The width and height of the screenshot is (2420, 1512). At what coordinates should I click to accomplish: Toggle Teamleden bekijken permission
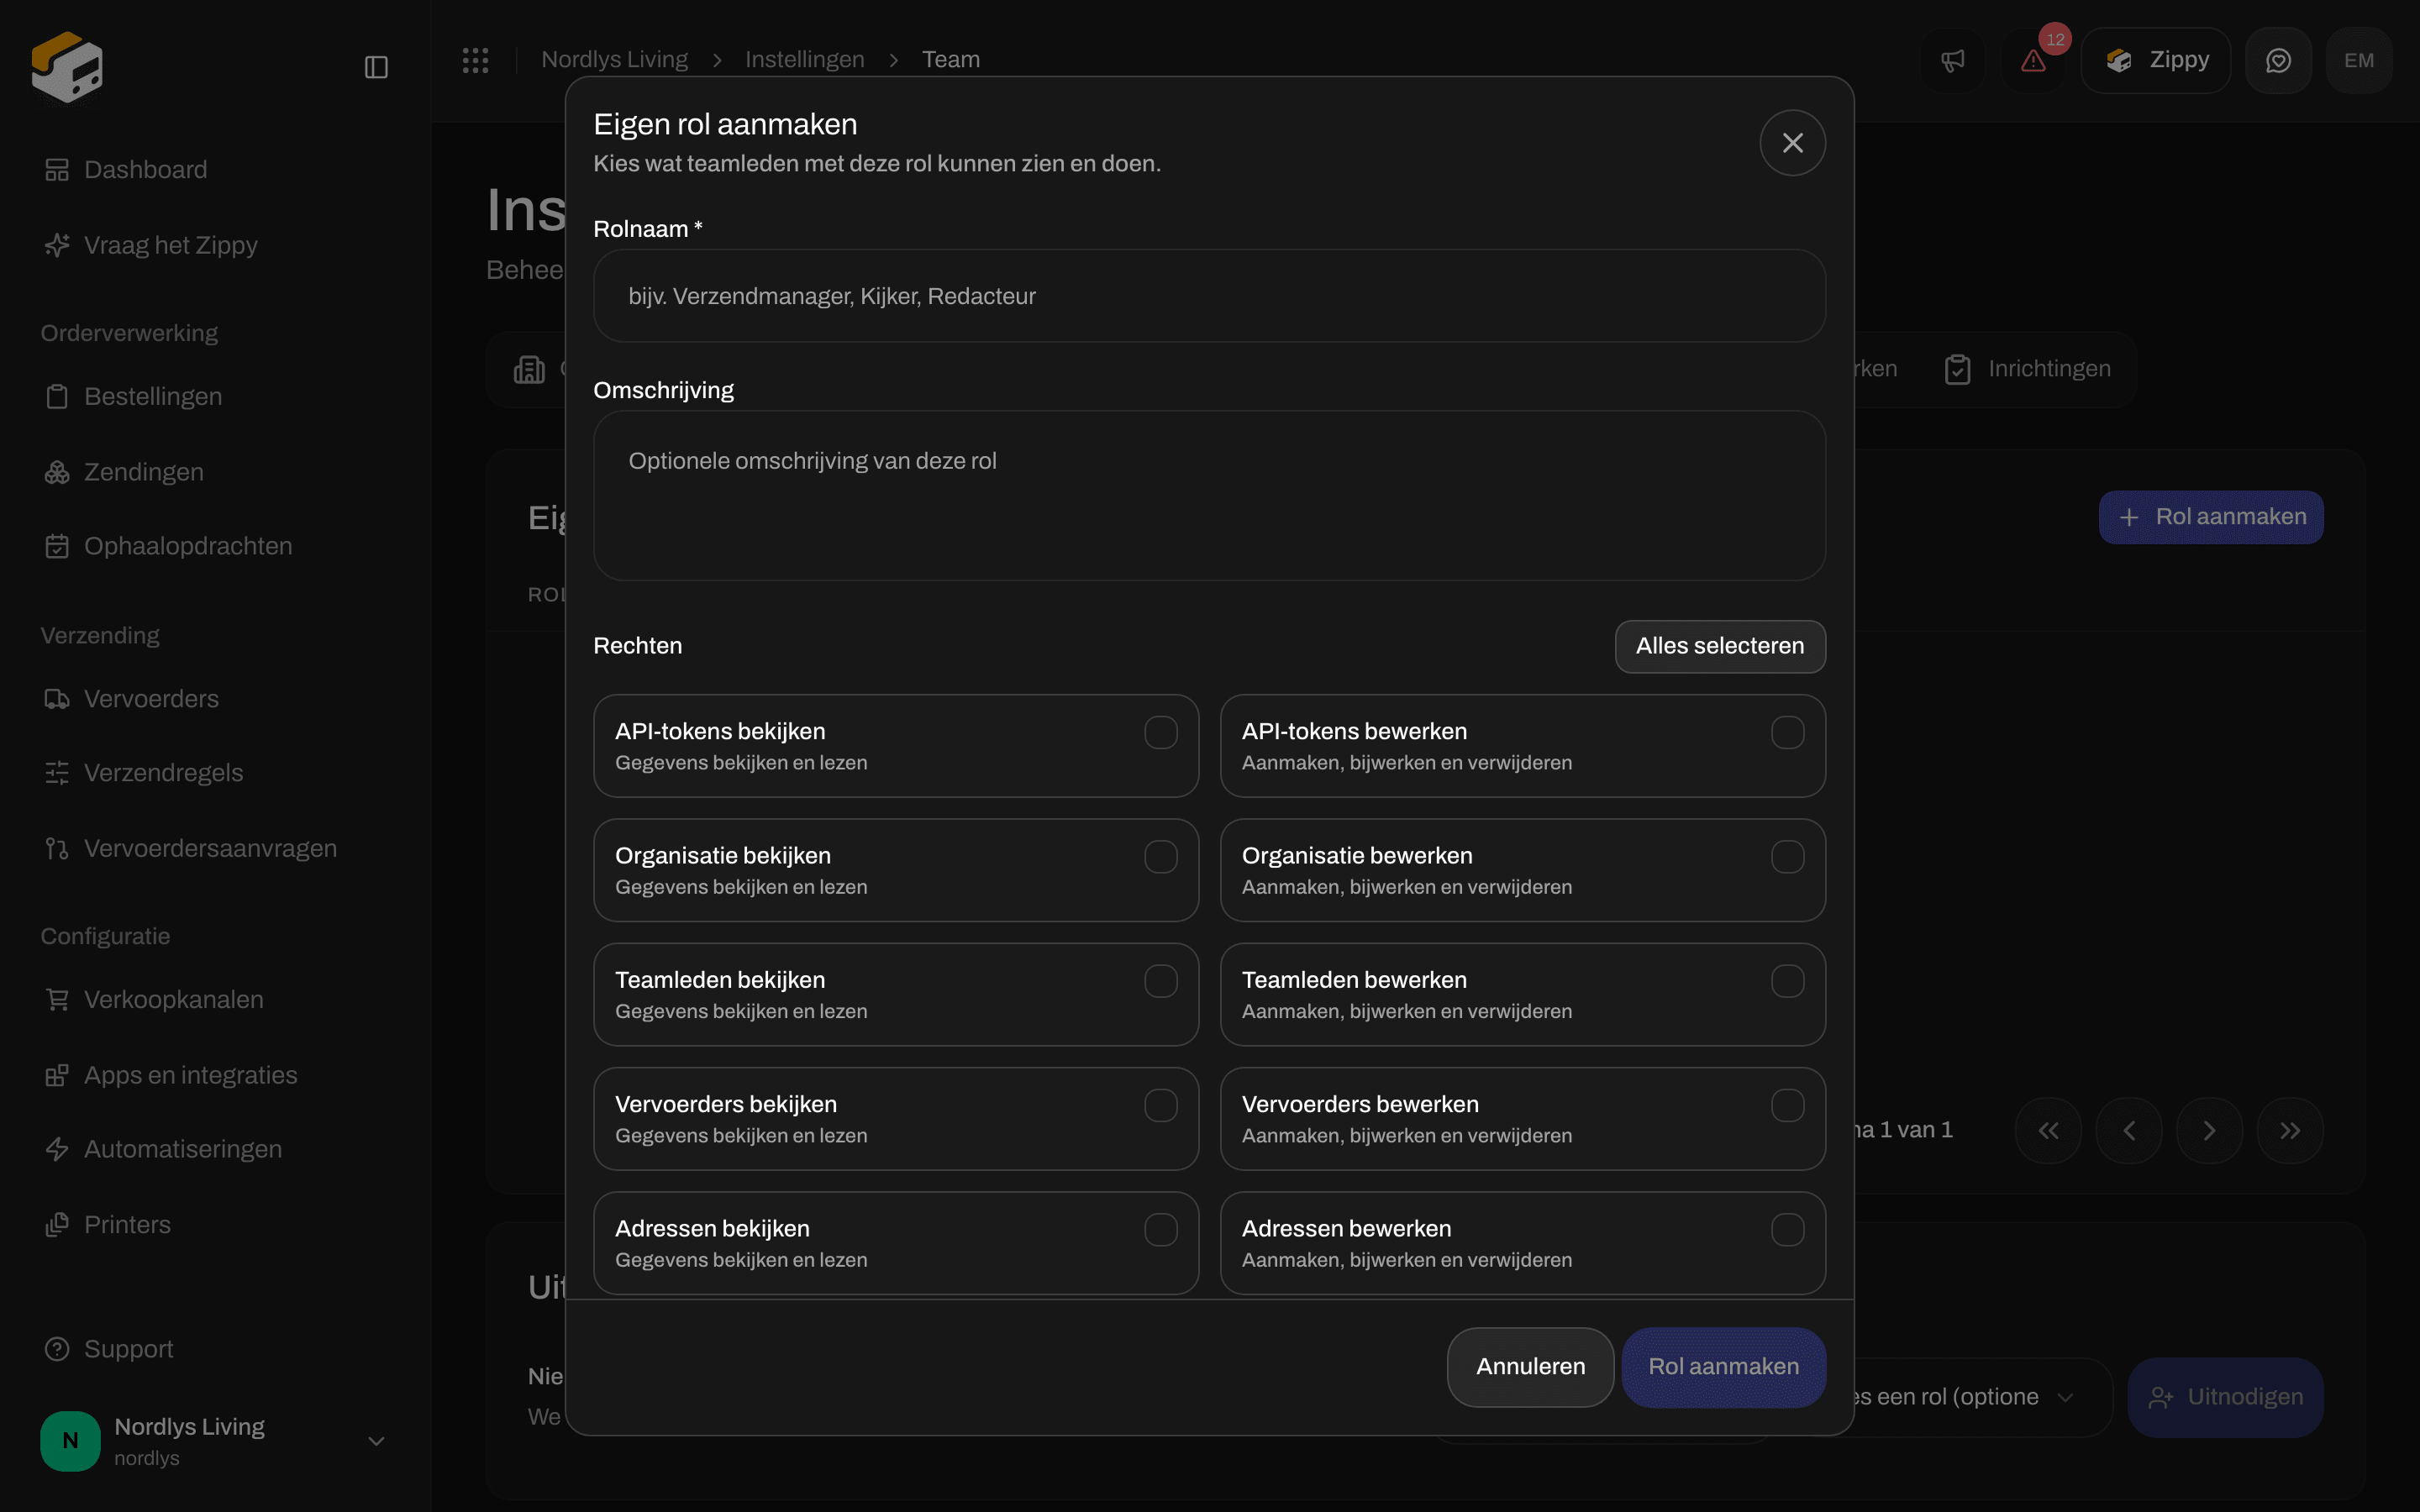pyautogui.click(x=1160, y=981)
